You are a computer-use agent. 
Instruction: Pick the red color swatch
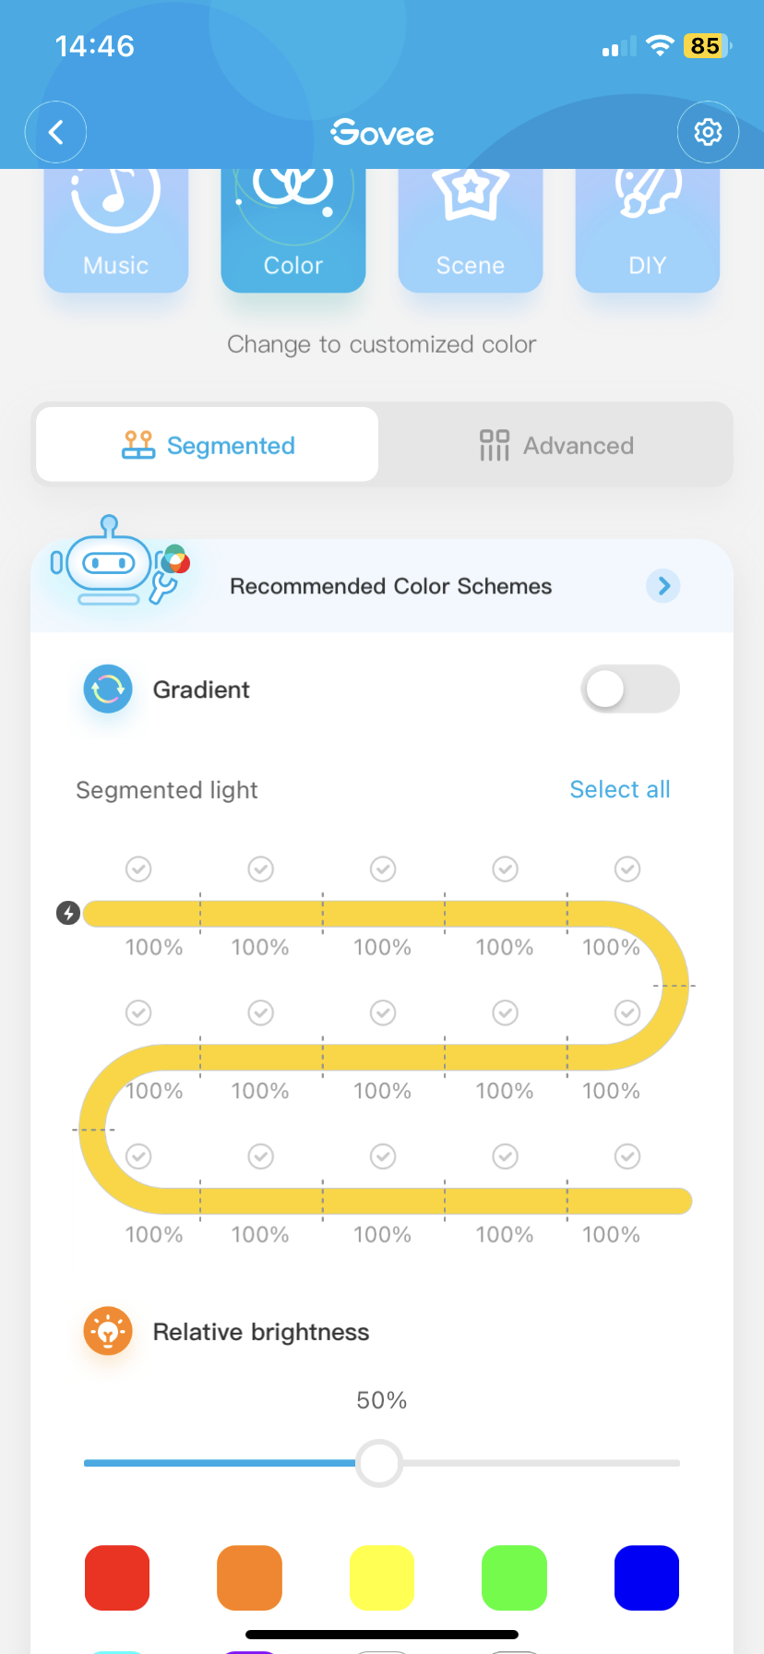117,1577
